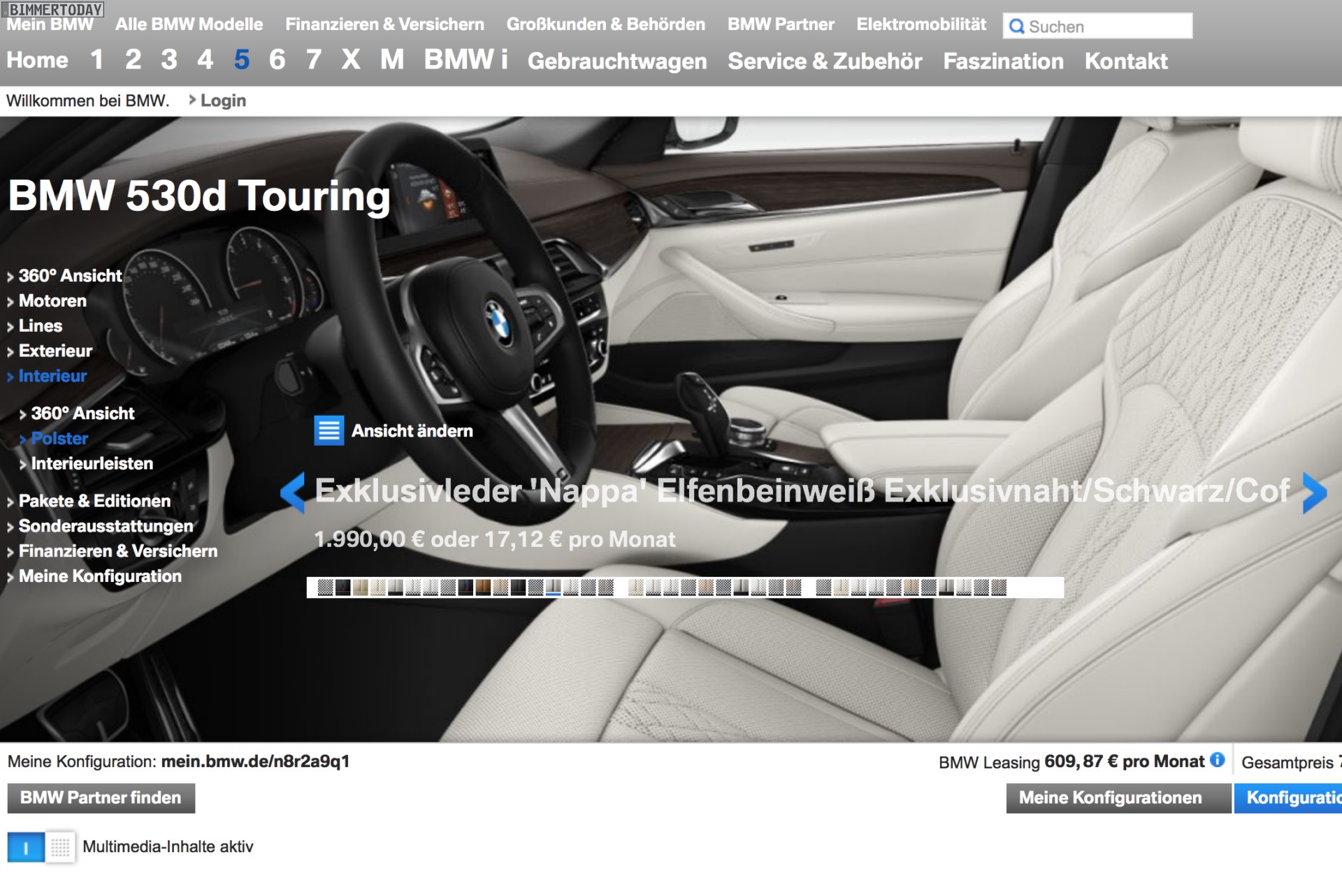This screenshot has width=1342, height=876.
Task: Select the brown cognac leather swatch
Action: tap(483, 587)
